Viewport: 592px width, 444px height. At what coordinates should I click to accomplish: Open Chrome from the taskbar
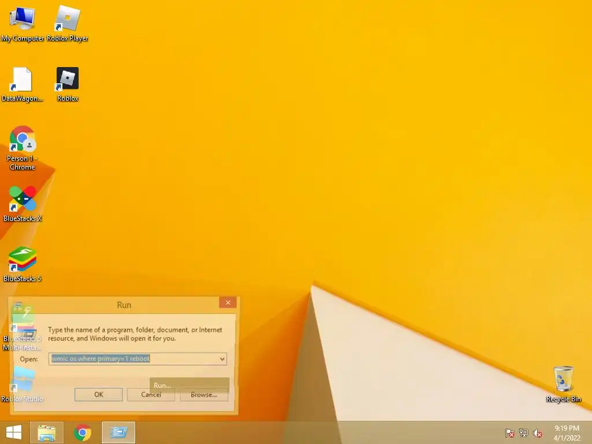(x=83, y=432)
